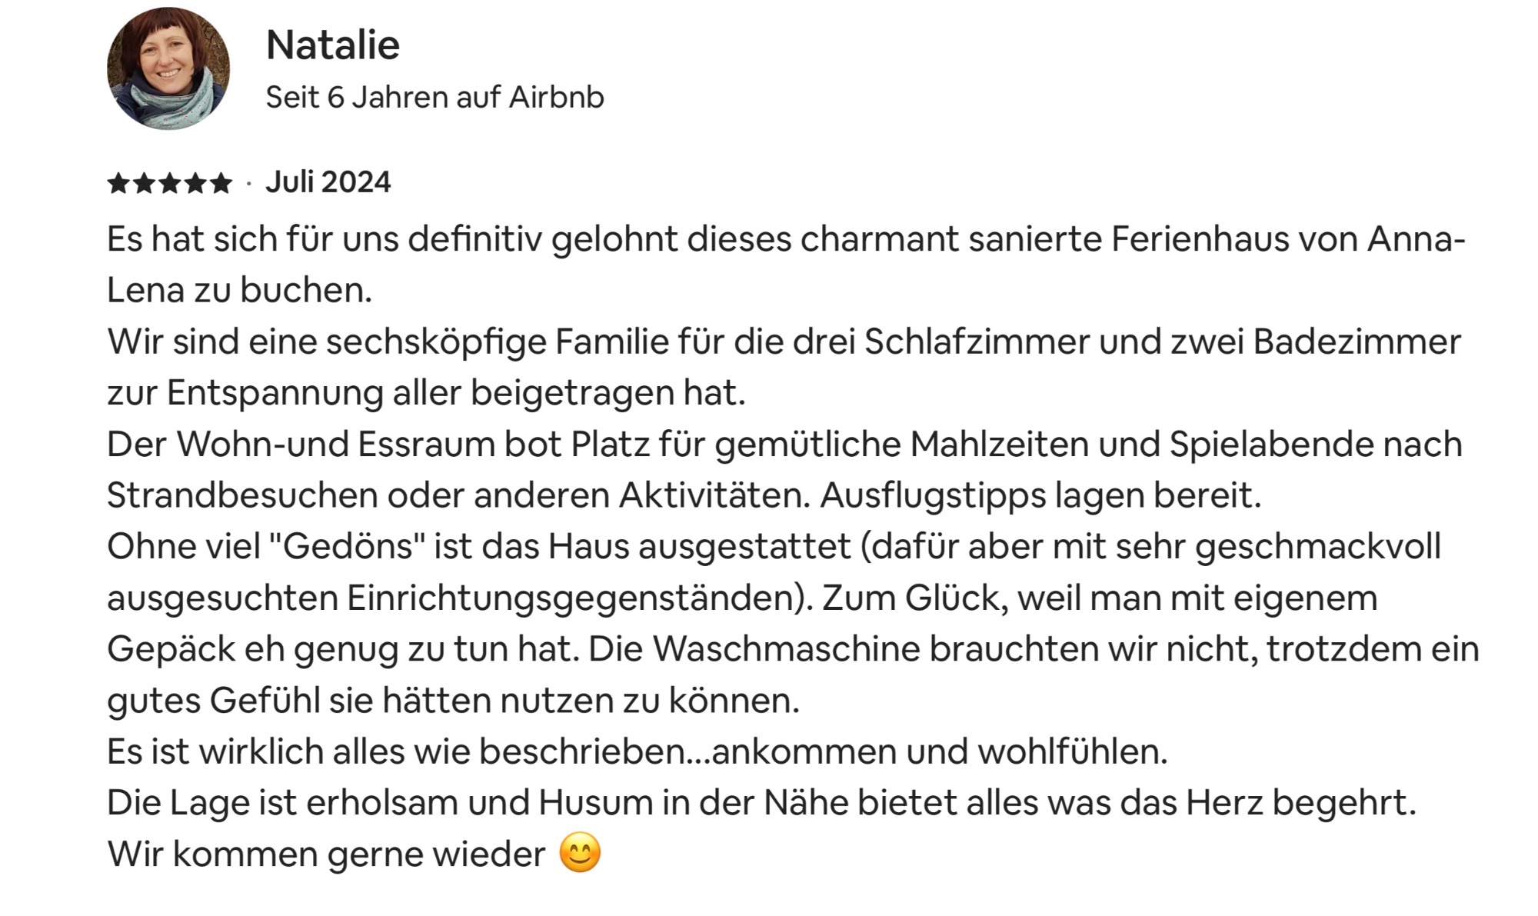The width and height of the screenshot is (1538, 916).
Task: Click the line "Es ist wirklich alles wie beschrieben"
Action: pos(395,751)
